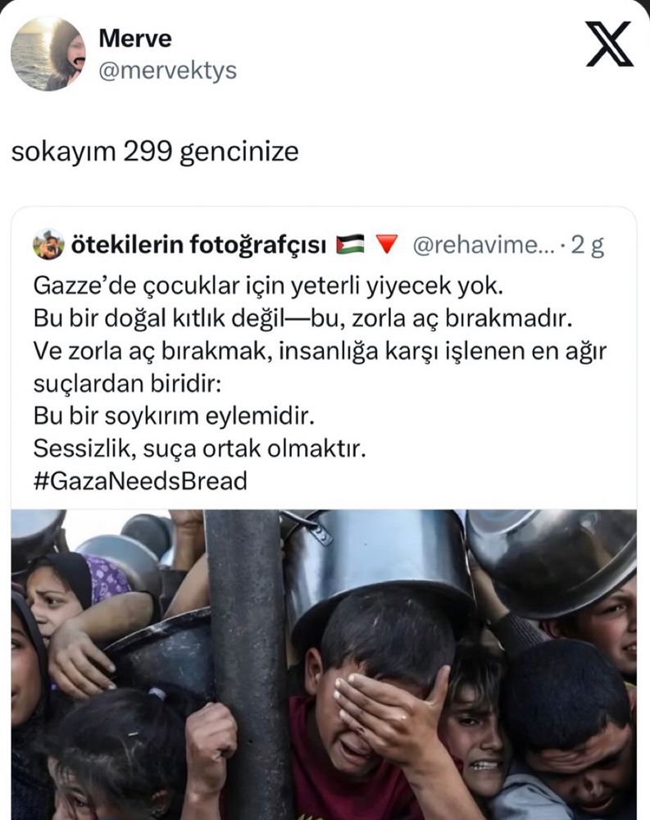Click the line Bu bir soykırım eylemidir
This screenshot has height=820, width=650.
coord(174,417)
